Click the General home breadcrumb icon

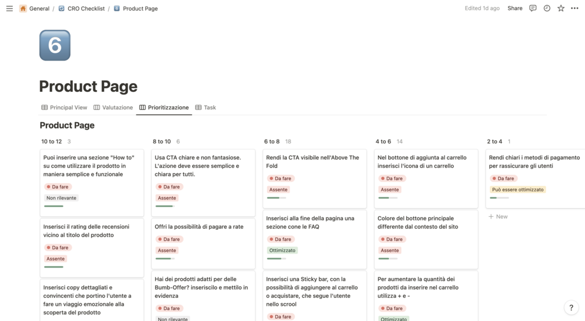[23, 9]
